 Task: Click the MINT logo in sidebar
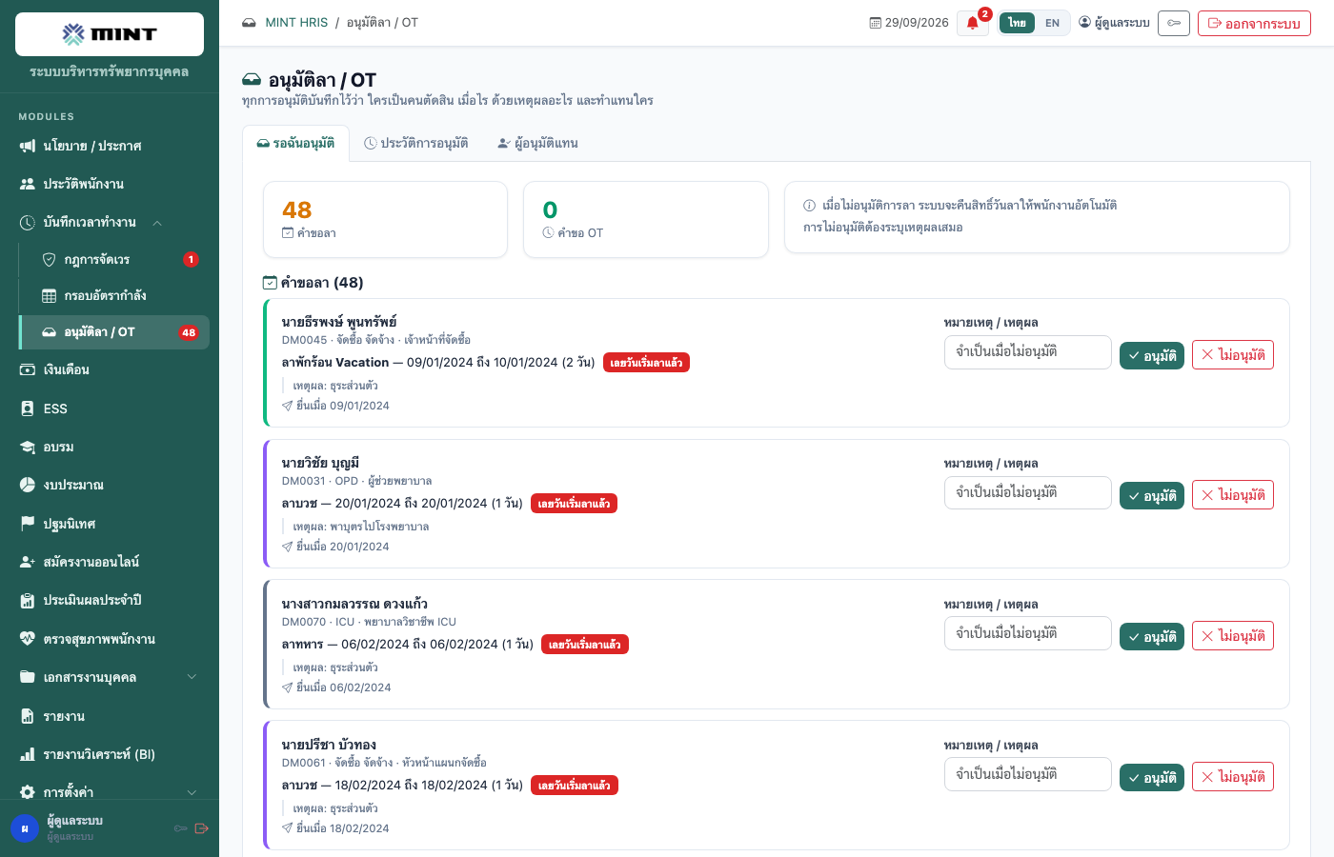(110, 34)
